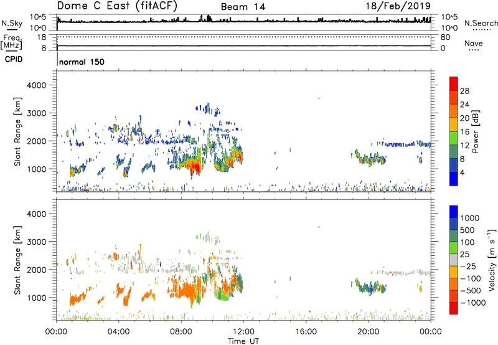Select the light green Velocity segment between 25 and 100
The width and height of the screenshot is (498, 345).
[x=454, y=247]
